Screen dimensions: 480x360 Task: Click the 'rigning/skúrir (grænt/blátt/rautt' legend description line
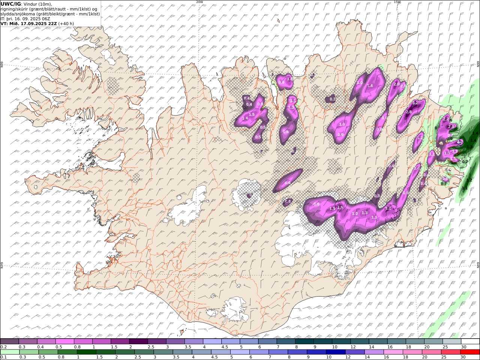click(49, 9)
